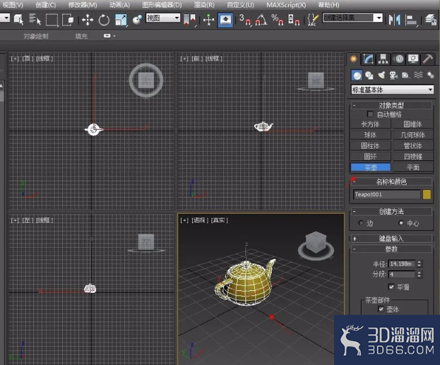440x365 pixels.
Task: Toggle the 平滑 checkbox
Action: tap(391, 287)
